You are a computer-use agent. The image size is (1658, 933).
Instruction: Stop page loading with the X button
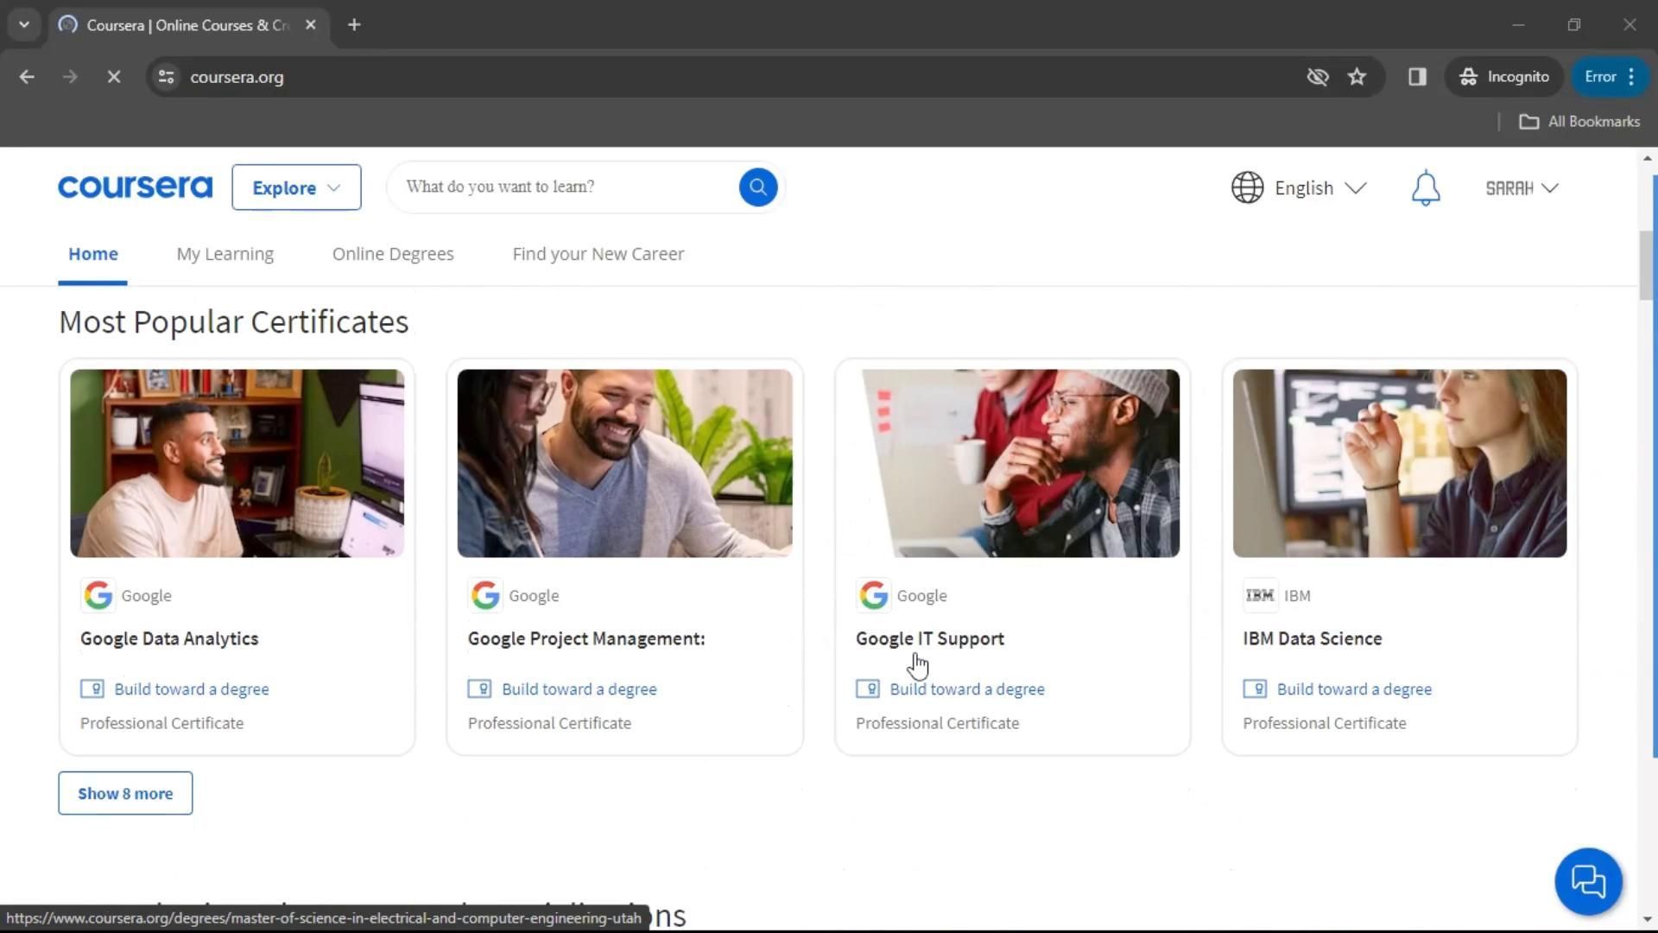113,77
